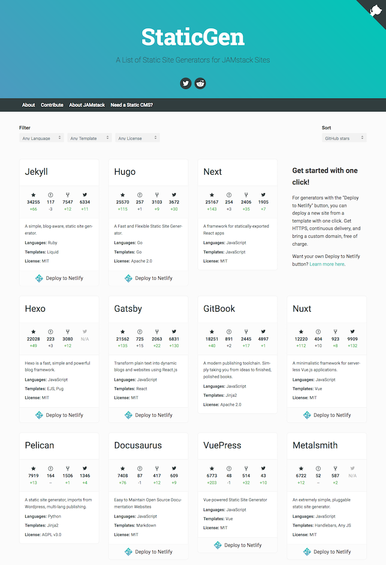Click the Twitter bird icon on Next card
Viewport: 386px width, 565px height.
(x=263, y=195)
